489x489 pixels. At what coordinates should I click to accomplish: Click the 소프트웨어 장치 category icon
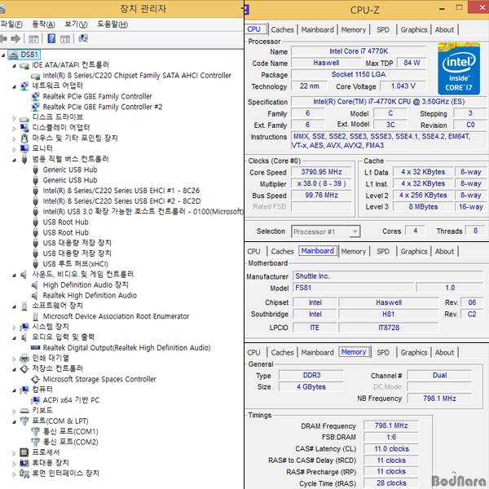click(x=24, y=306)
